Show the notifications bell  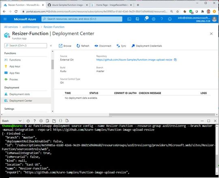(x=146, y=19)
